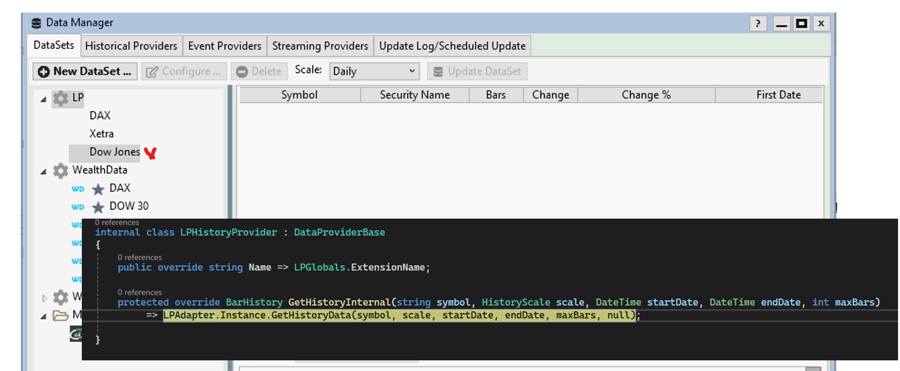Select the Xetra dataset
The image size is (900, 371).
[102, 134]
